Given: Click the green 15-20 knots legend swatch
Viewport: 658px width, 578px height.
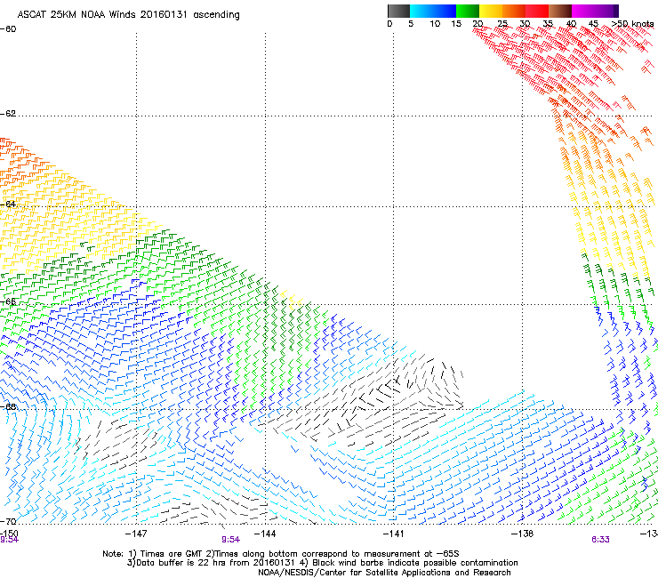Looking at the screenshot, I should pyautogui.click(x=468, y=11).
